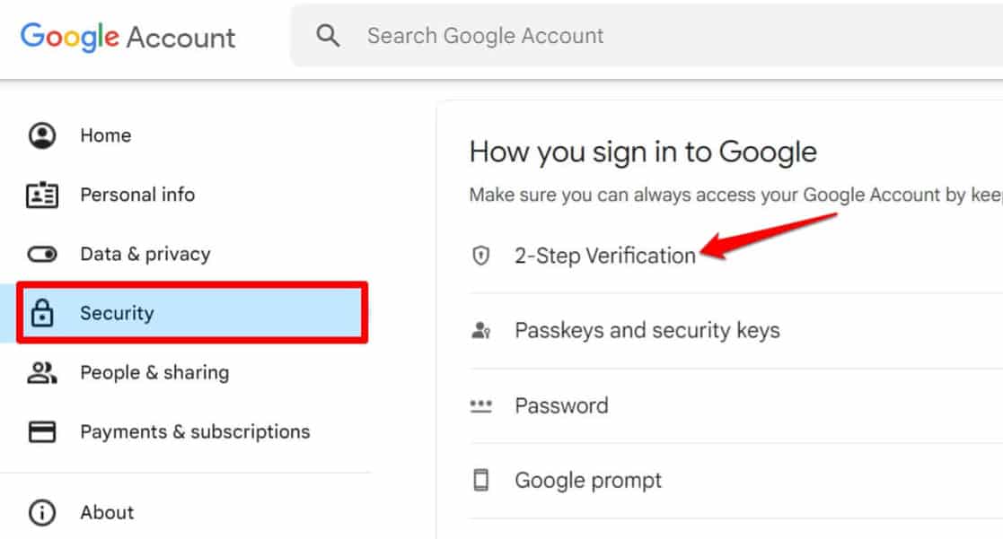Click the Passkeys and security keys icon
The width and height of the screenshot is (1003, 539).
point(482,330)
